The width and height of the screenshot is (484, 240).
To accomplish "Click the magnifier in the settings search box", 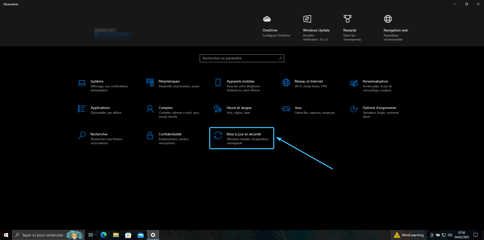I will pyautogui.click(x=280, y=58).
